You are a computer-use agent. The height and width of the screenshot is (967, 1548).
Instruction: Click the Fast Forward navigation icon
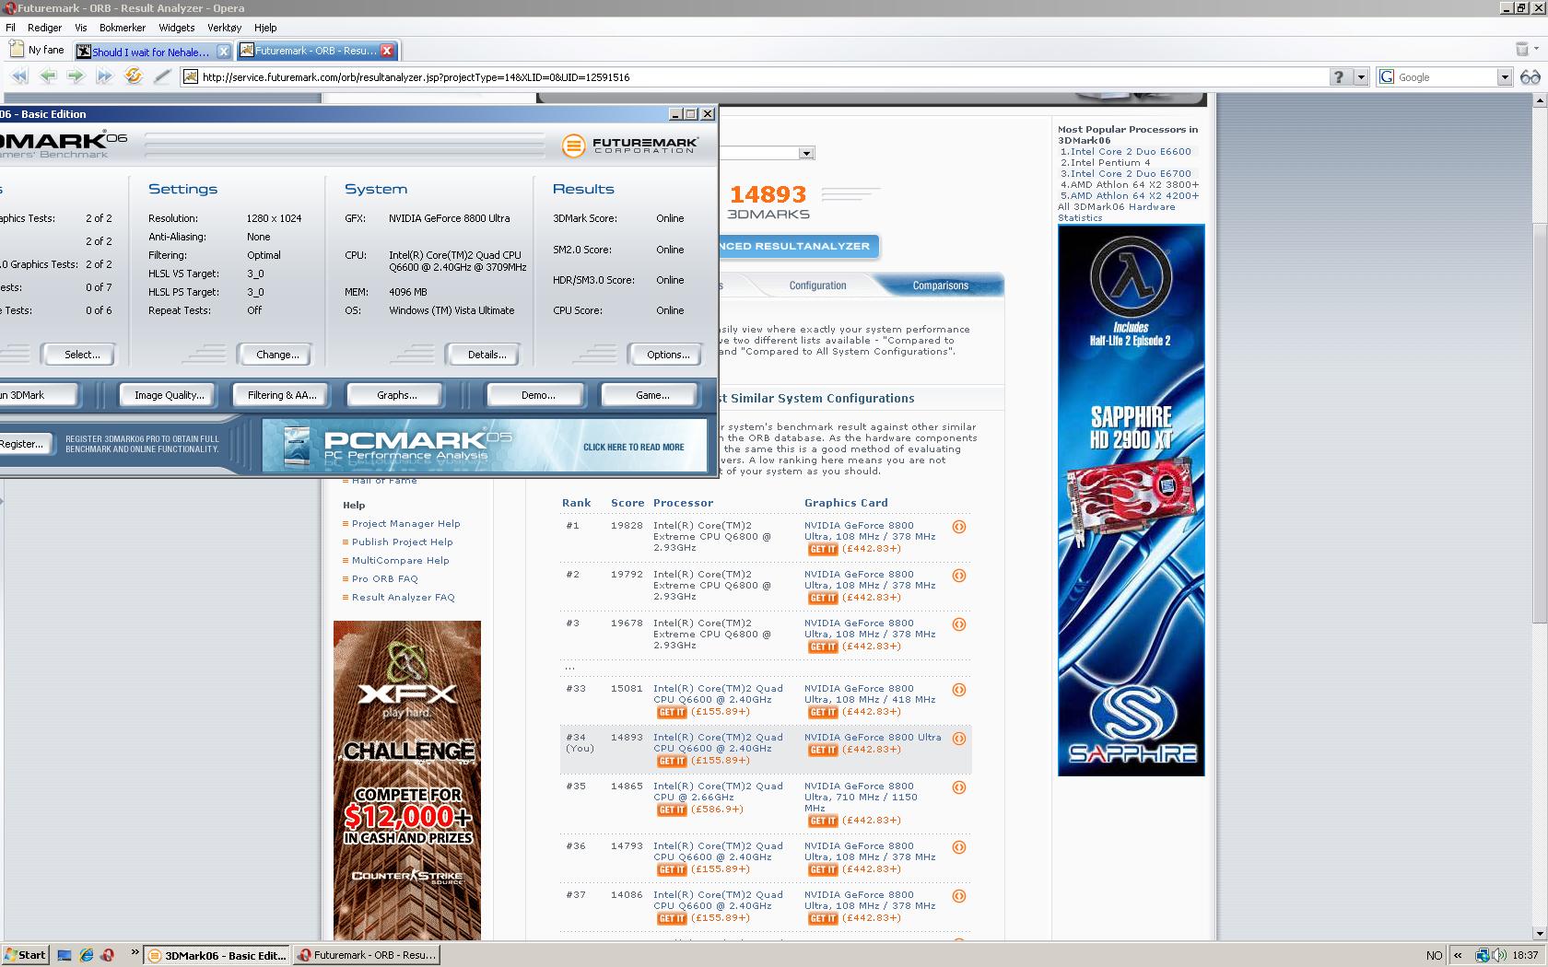[105, 76]
